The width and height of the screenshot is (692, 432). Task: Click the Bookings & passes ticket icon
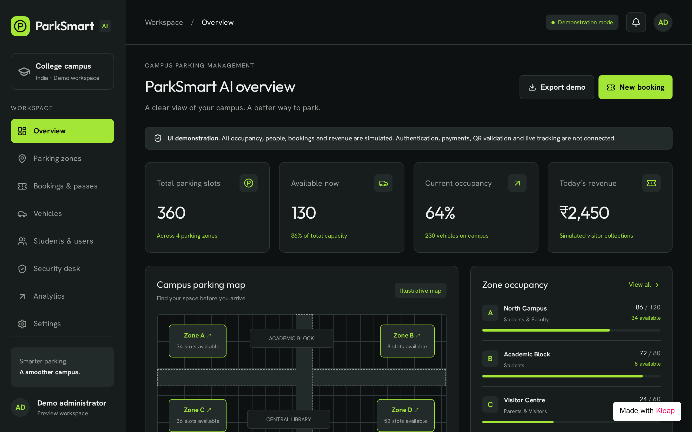pos(22,186)
